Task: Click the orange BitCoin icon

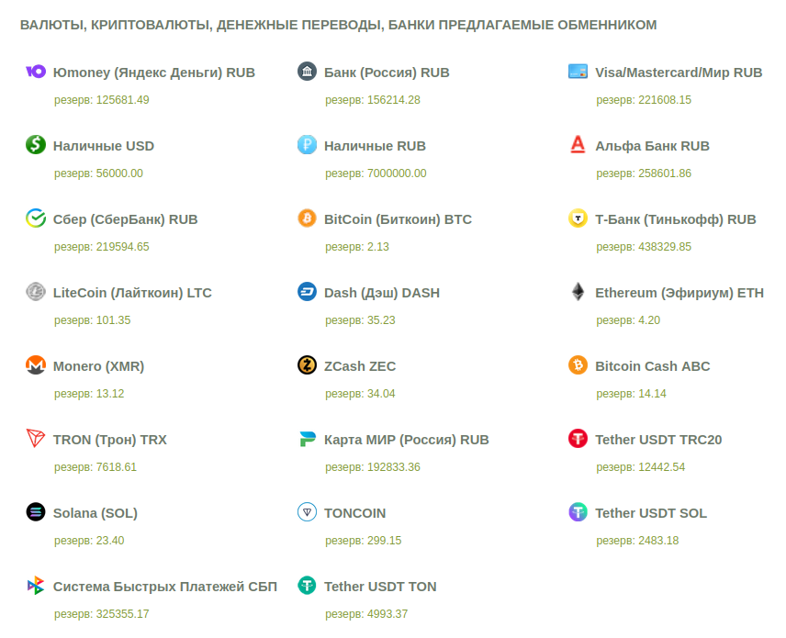Action: 307,218
